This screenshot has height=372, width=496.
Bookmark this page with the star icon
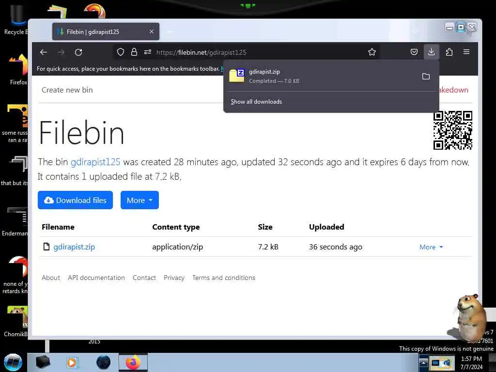coord(372,52)
